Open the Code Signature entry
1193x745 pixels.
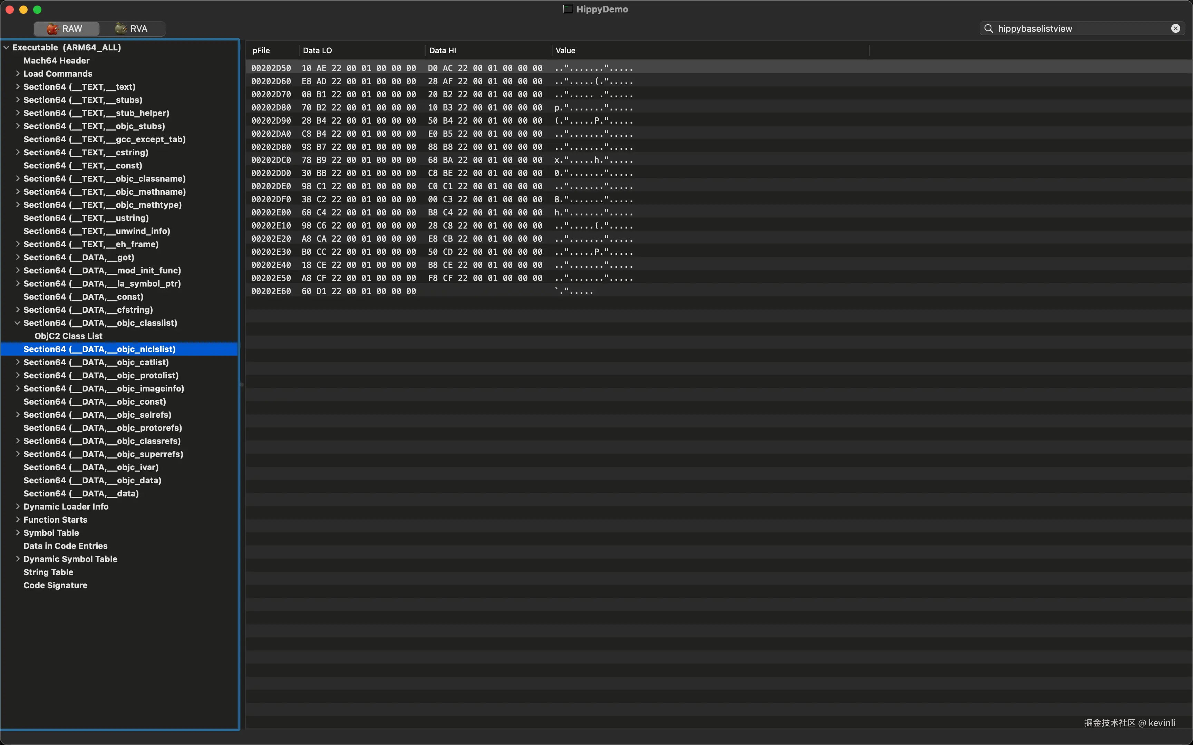(x=55, y=586)
